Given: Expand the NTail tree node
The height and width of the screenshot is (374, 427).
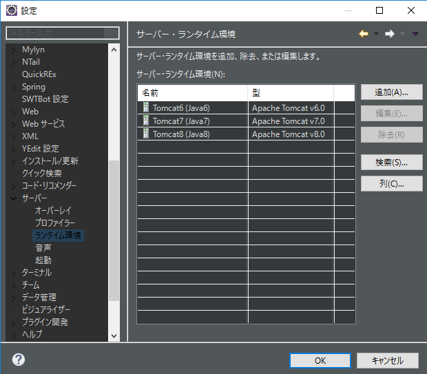Looking at the screenshot, I should click(13, 63).
